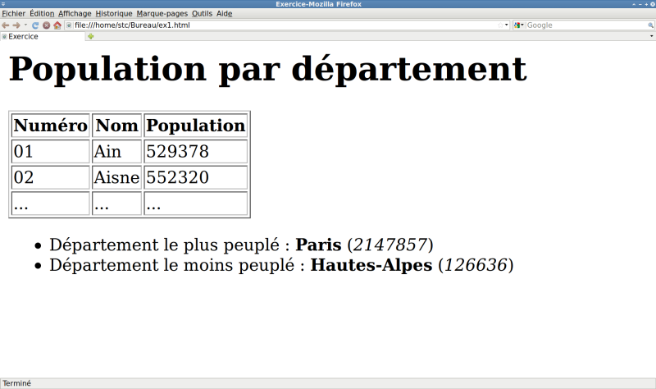Click the red Stop loading icon
This screenshot has width=656, height=389.
(47, 25)
